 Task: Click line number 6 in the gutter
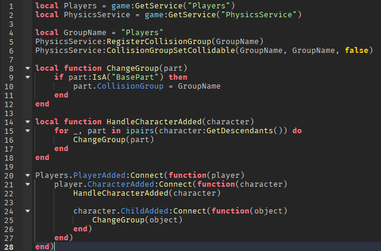11,51
